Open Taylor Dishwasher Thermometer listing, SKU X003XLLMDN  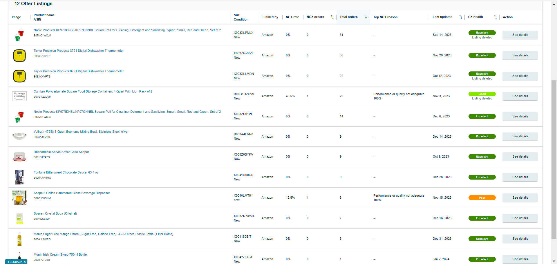79,71
